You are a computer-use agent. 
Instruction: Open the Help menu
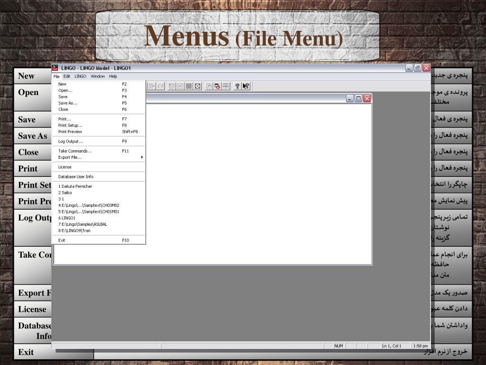click(x=113, y=77)
